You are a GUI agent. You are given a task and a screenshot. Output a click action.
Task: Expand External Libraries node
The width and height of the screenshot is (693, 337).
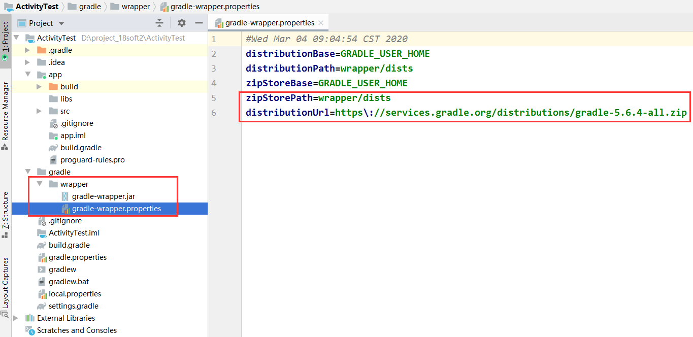[x=16, y=318]
